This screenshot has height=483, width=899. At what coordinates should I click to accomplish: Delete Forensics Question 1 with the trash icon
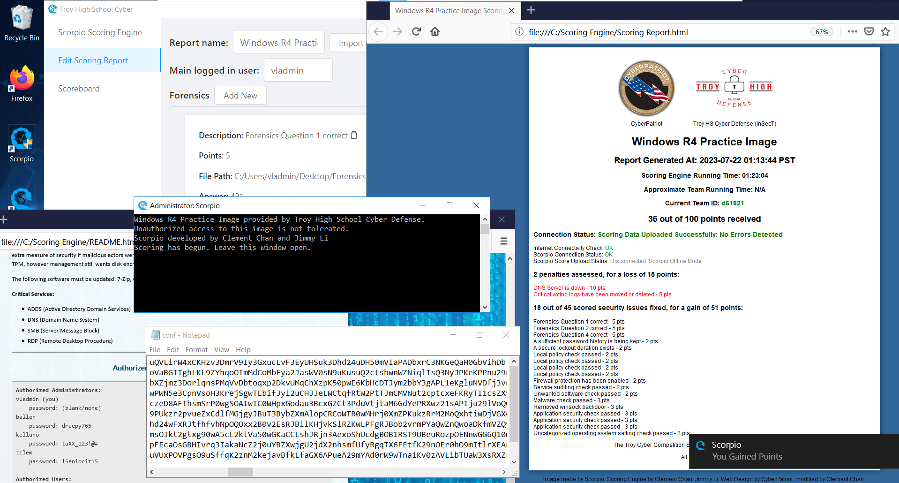[x=354, y=135]
